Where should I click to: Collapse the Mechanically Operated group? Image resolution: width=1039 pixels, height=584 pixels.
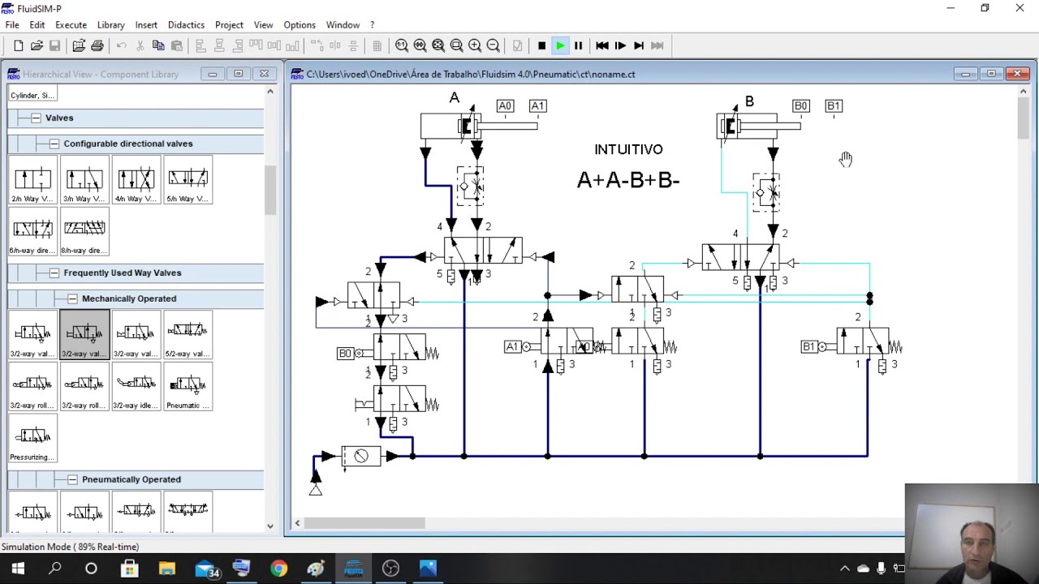click(72, 298)
